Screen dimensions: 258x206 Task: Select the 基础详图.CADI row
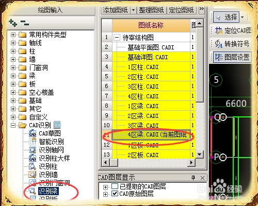click(151, 57)
